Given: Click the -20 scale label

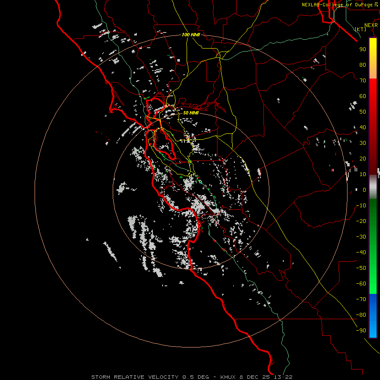Looking at the screenshot, I should coord(361,221).
